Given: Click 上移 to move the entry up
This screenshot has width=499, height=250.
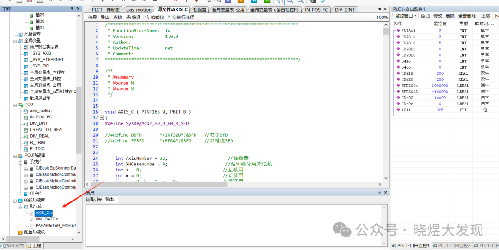Looking at the screenshot, I should point(486,16).
